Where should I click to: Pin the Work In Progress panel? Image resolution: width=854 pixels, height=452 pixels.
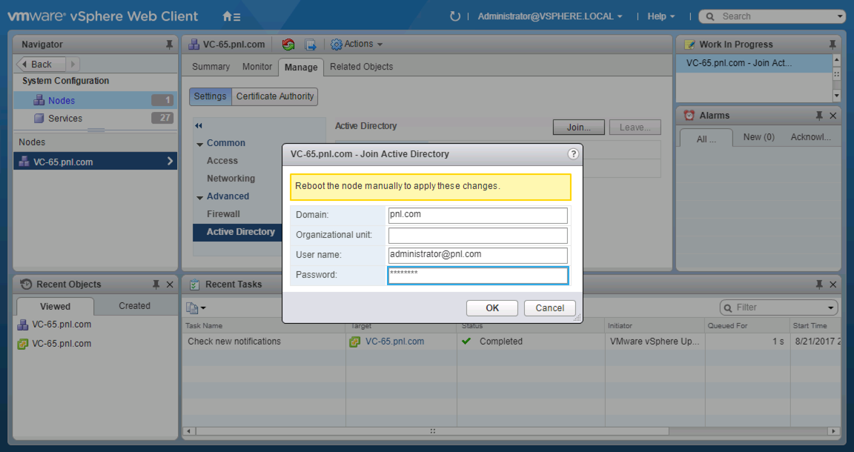coord(833,44)
